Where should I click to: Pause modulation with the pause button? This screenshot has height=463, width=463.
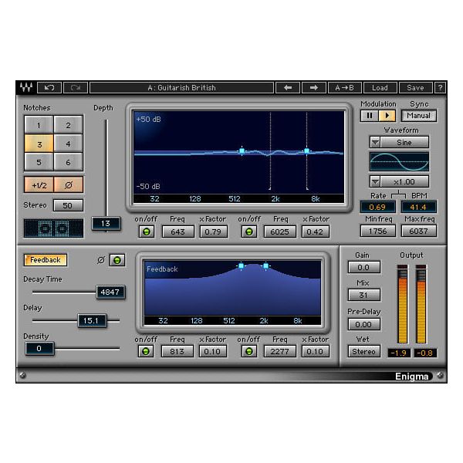369,116
